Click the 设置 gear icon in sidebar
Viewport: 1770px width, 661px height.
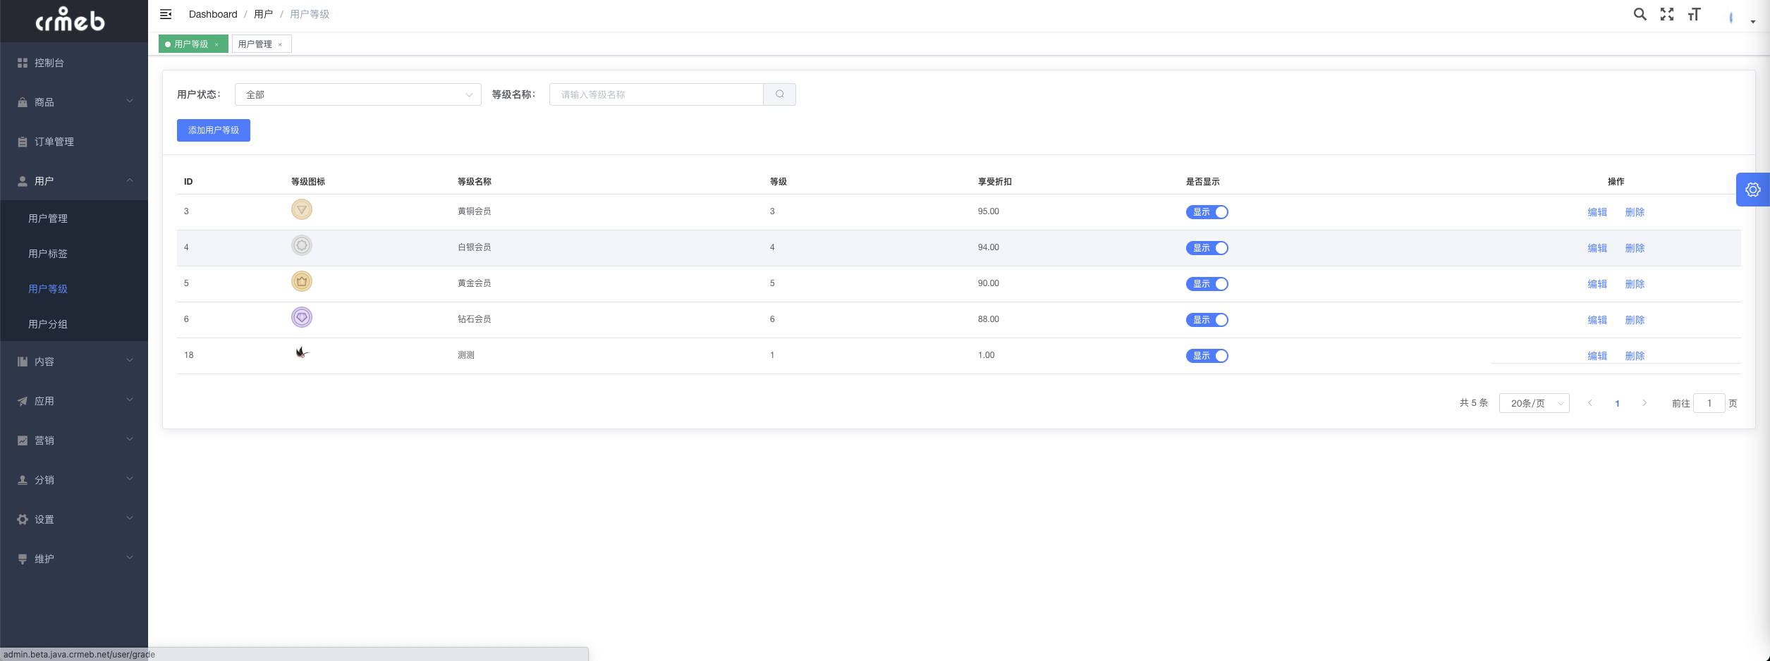(23, 519)
